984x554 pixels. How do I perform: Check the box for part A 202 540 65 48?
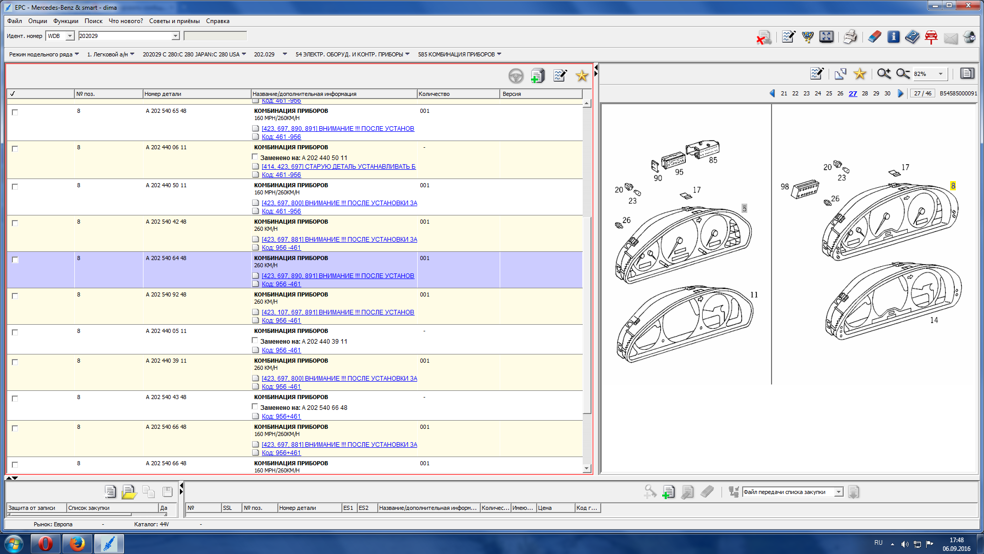(x=15, y=112)
